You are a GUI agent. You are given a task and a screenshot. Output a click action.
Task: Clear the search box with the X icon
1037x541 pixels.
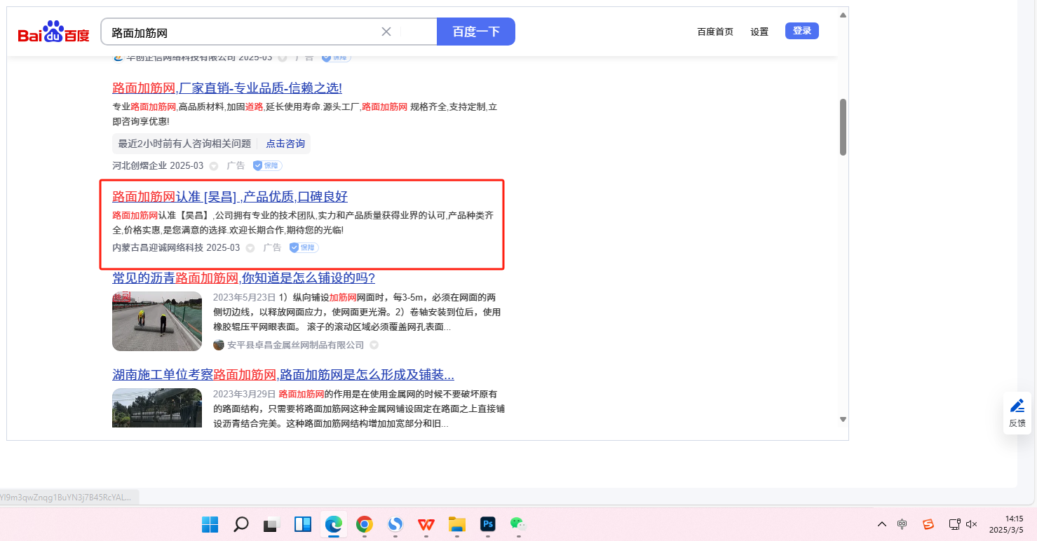tap(386, 32)
